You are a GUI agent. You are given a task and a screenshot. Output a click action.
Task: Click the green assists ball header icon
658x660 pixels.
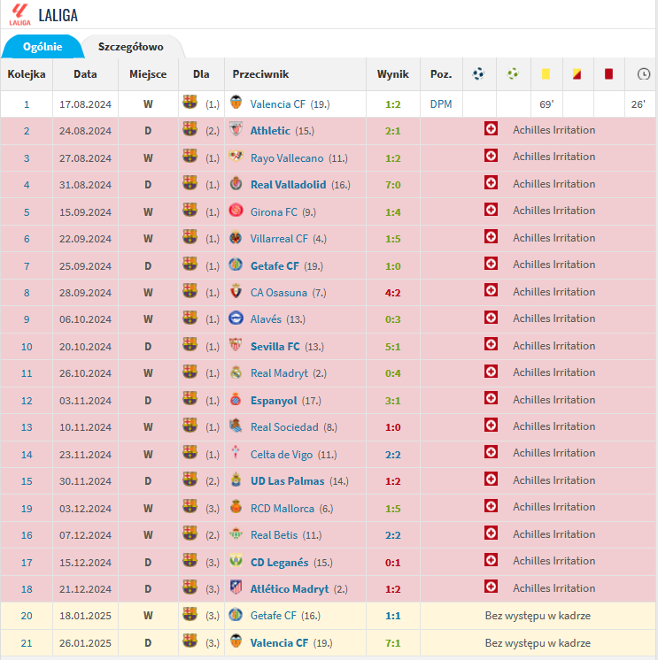(x=513, y=74)
